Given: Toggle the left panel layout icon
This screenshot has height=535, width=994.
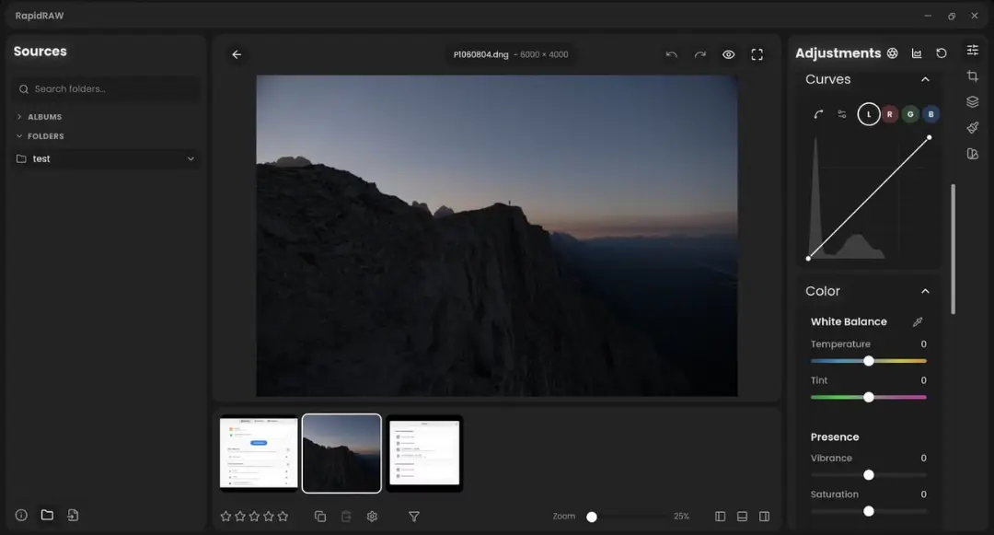Looking at the screenshot, I should pyautogui.click(x=720, y=517).
